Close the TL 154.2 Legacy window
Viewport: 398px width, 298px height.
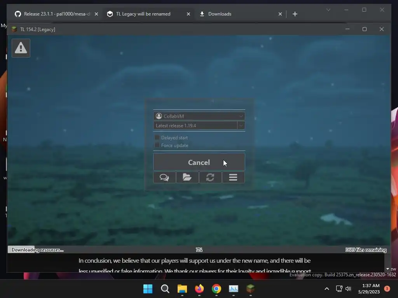pyautogui.click(x=382, y=29)
